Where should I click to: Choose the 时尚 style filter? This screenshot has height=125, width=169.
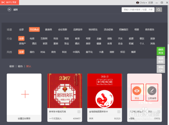click(x=43, y=52)
